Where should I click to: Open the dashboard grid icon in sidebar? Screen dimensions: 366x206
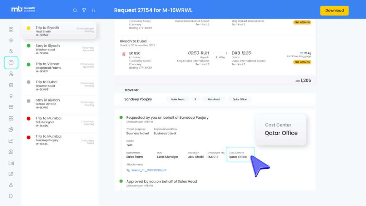(x=11, y=29)
